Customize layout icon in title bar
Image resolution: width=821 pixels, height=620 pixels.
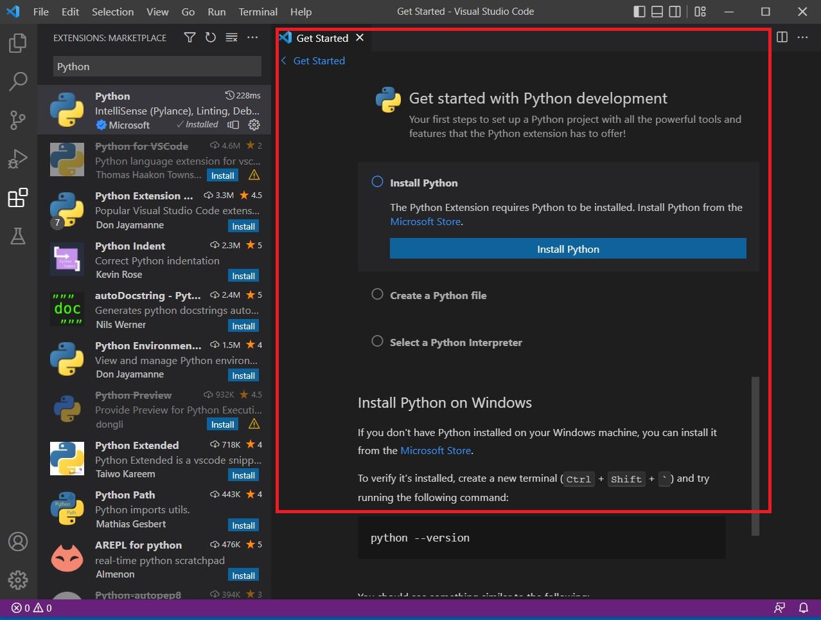[700, 12]
